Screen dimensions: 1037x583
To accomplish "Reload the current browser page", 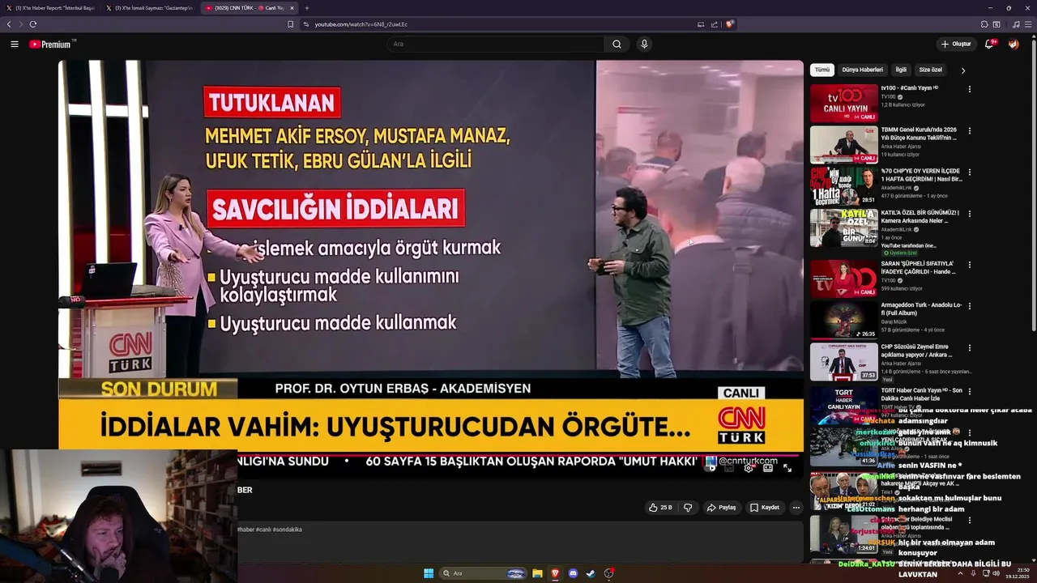I will (33, 24).
